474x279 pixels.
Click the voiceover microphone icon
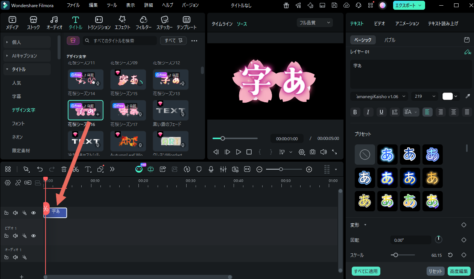[x=211, y=169]
